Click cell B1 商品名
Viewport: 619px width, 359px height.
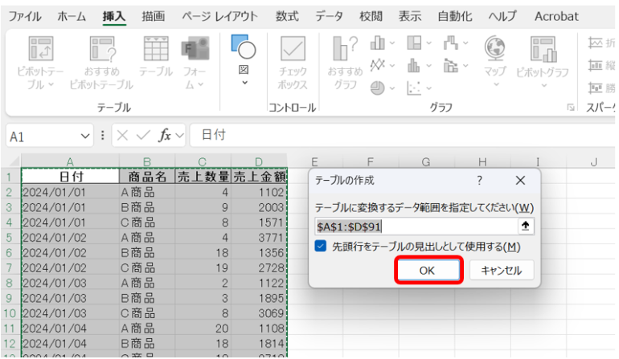pos(147,177)
